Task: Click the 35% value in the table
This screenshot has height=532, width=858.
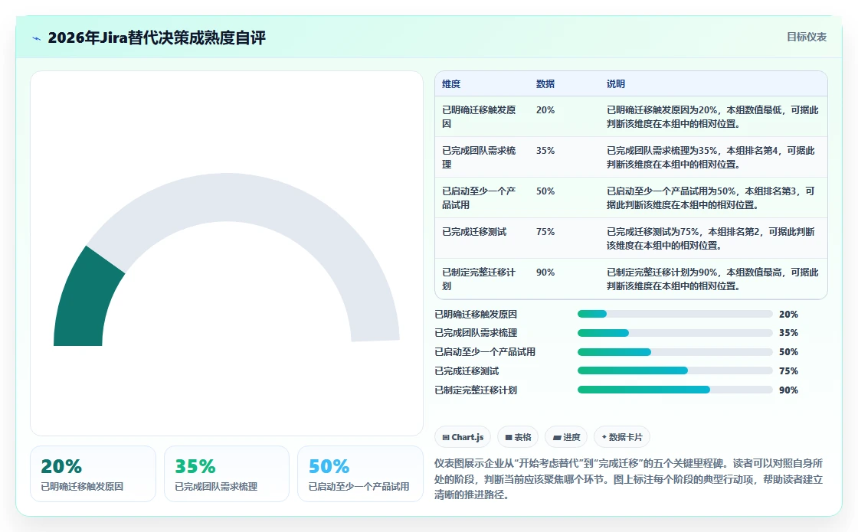Action: click(x=545, y=150)
